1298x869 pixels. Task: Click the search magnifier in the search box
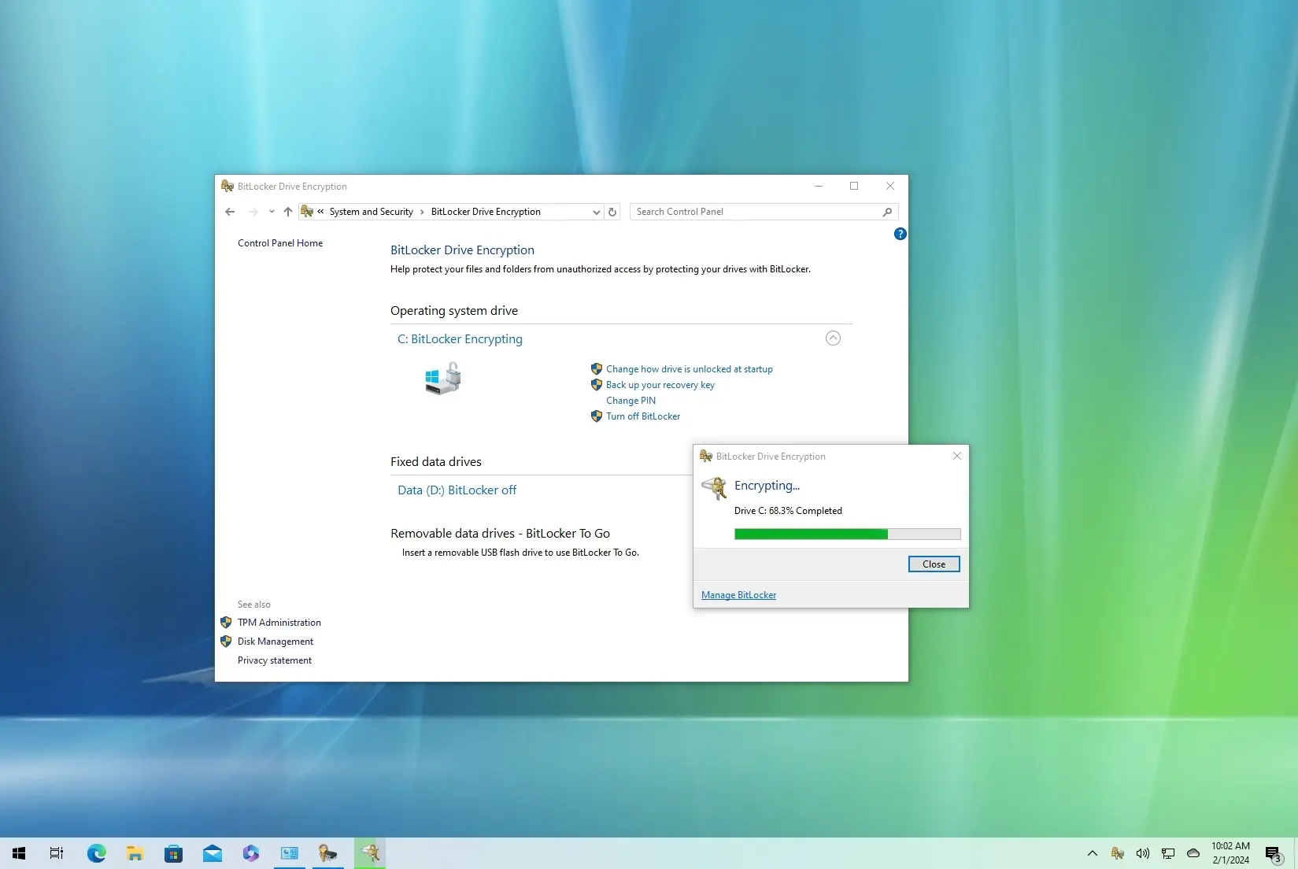[886, 212]
